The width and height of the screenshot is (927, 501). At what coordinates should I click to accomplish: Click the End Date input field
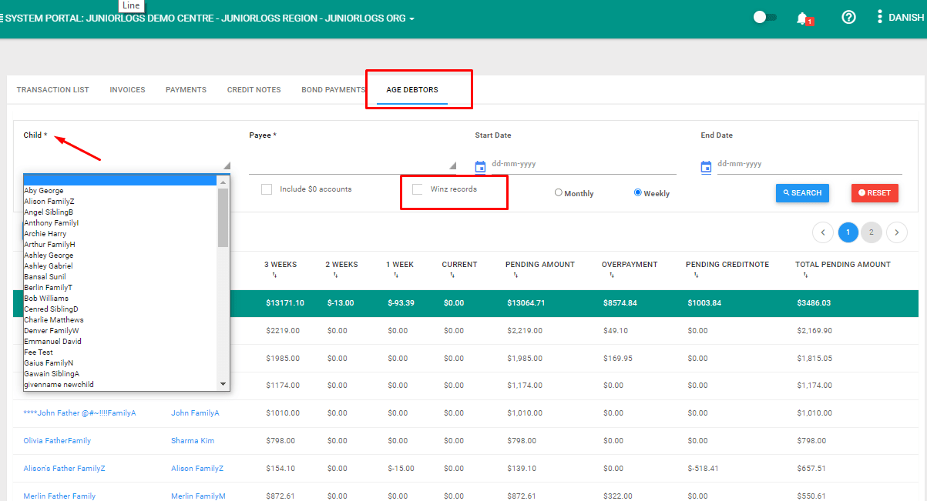pos(809,164)
